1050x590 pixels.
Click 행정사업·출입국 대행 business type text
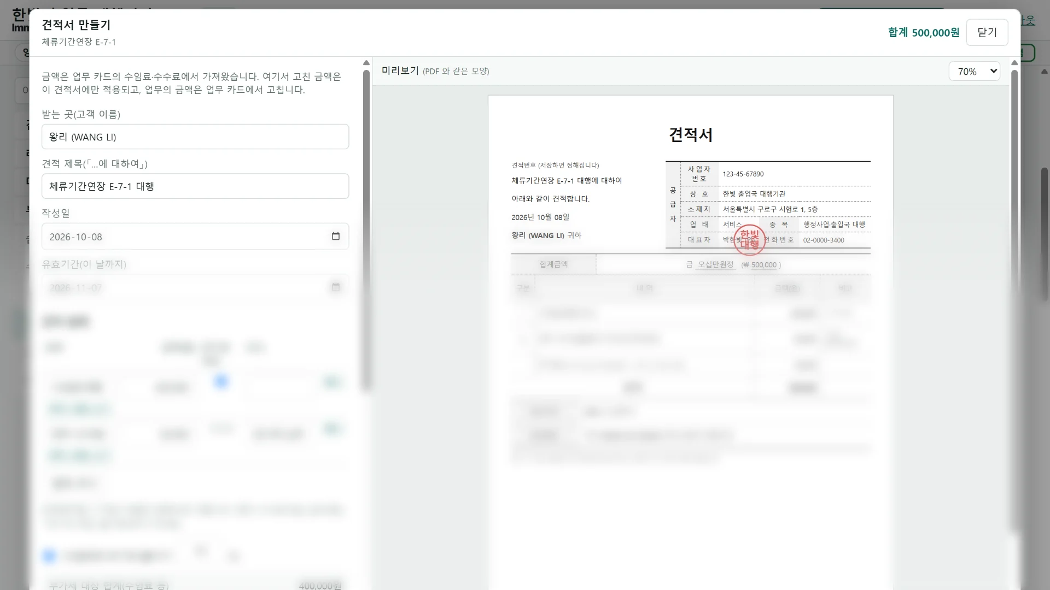click(834, 225)
